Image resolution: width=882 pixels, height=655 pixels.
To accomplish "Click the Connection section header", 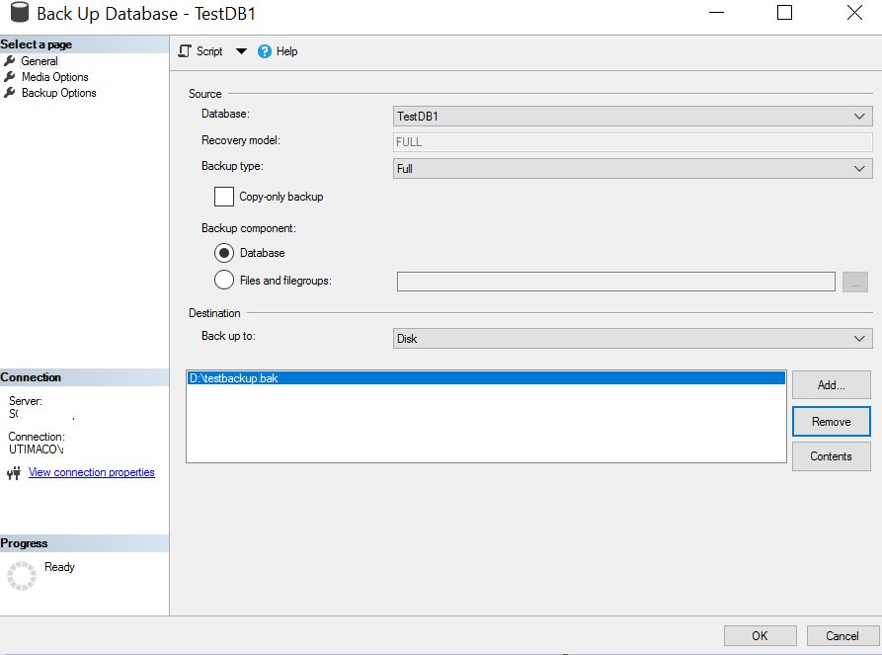I will coord(84,377).
